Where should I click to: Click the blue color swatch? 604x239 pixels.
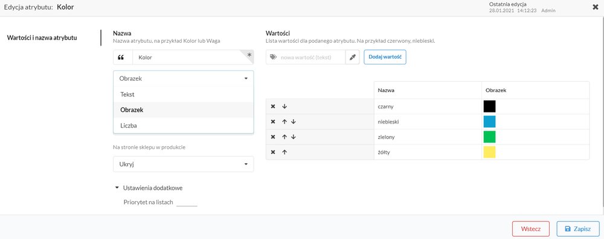pos(490,122)
